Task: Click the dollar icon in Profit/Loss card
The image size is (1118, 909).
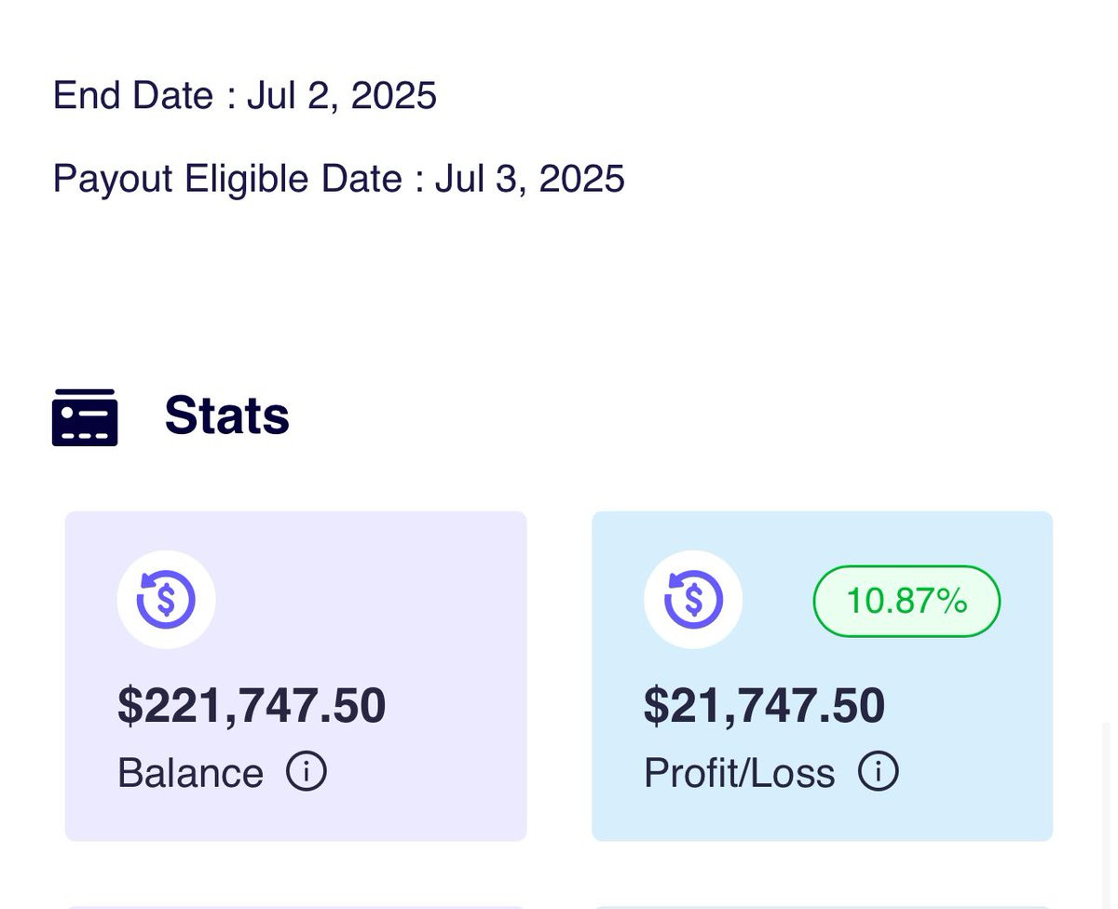Action: coord(693,599)
